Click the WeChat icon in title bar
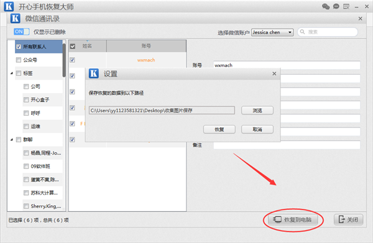Image resolution: width=373 pixels, height=243 pixels. tap(326, 6)
